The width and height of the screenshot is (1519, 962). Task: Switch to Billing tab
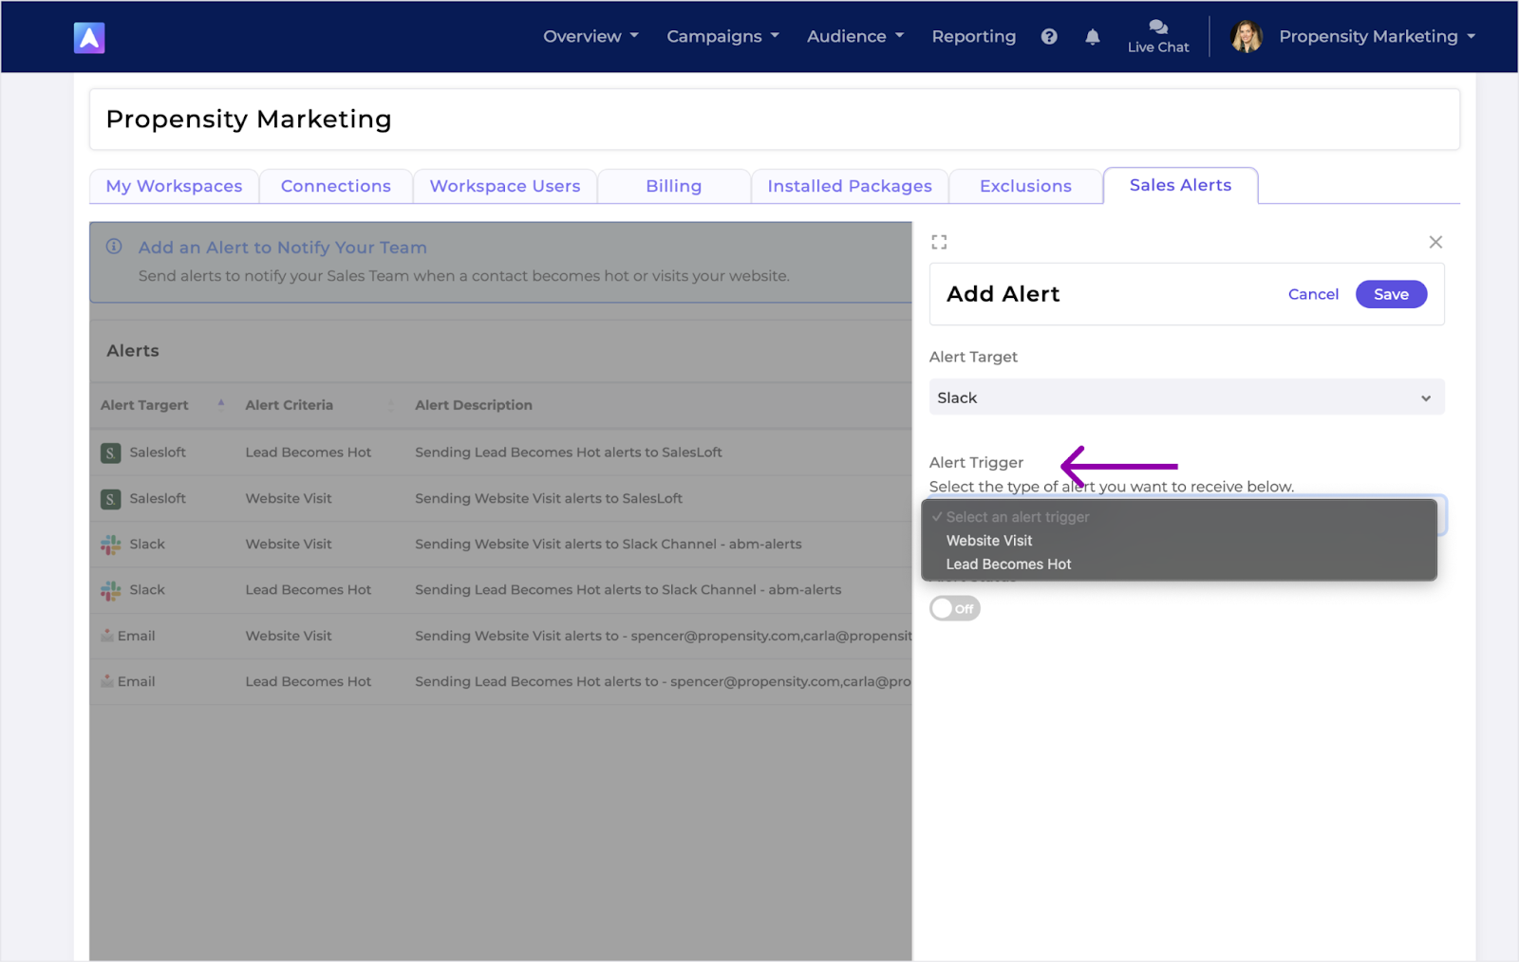coord(674,186)
